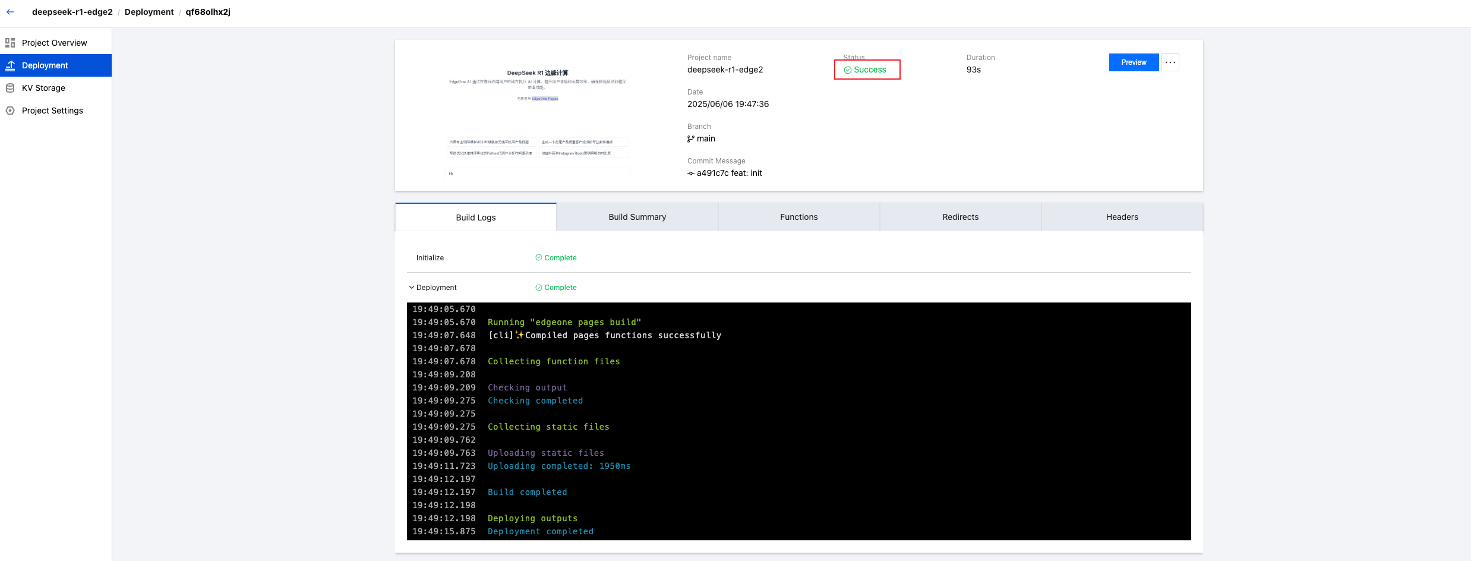Click the Project Settings gear icon
The image size is (1471, 561).
10,111
